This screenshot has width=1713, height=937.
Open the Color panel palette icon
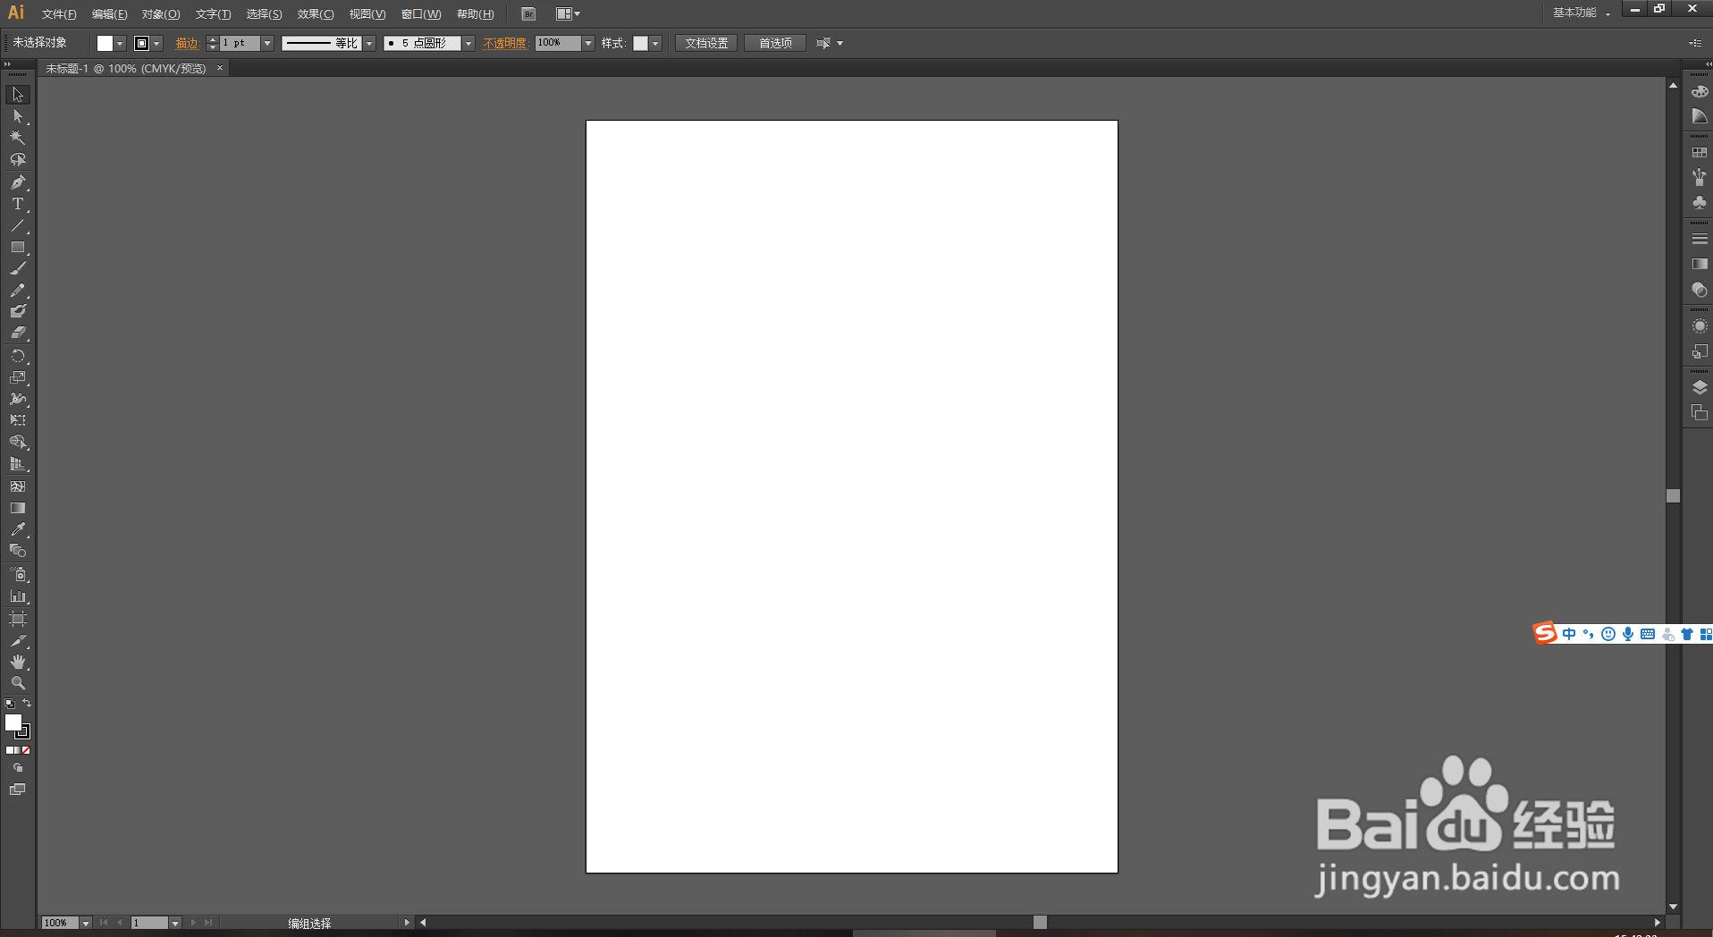tap(1700, 91)
